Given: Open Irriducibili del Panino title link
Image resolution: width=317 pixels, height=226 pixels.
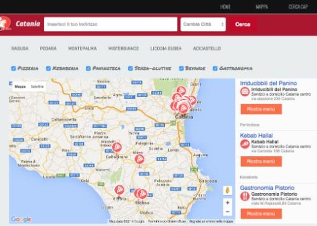Looking at the screenshot, I should click(x=268, y=83).
